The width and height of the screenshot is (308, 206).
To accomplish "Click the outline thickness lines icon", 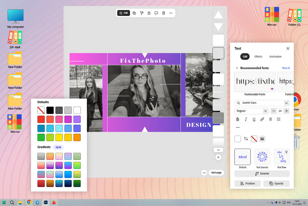I will (x=262, y=139).
